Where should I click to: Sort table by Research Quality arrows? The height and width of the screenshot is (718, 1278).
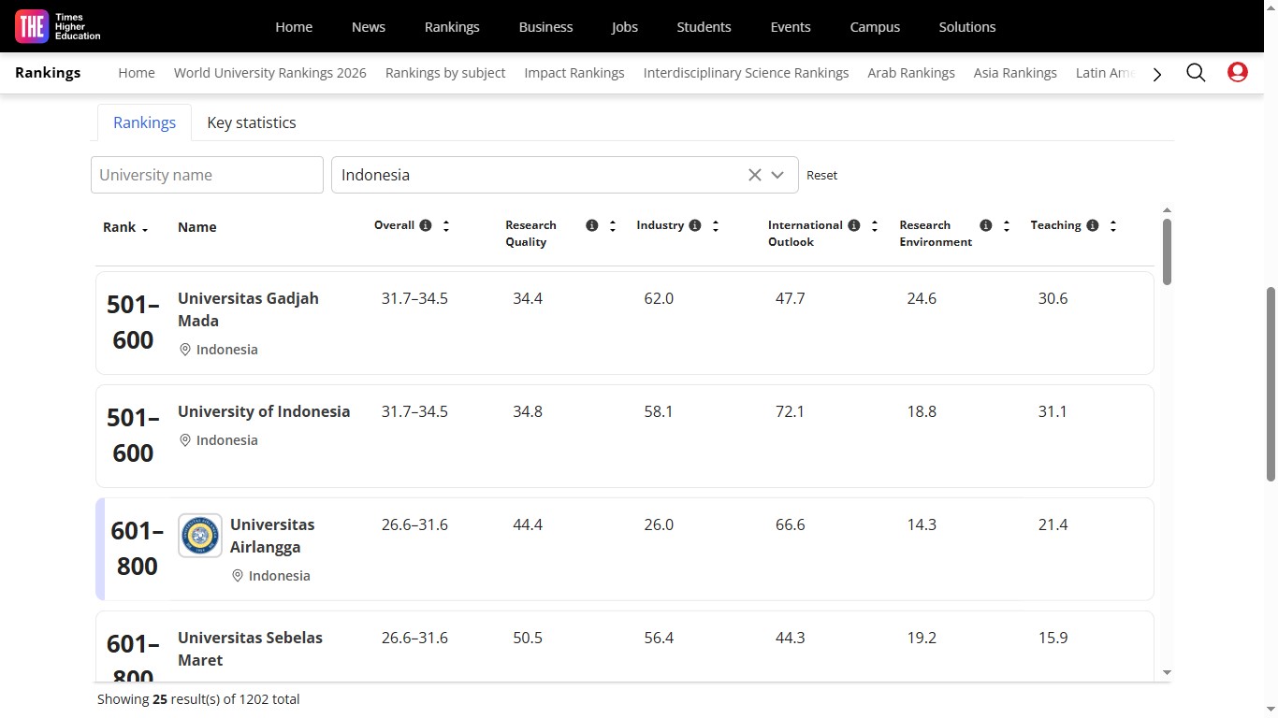613,225
